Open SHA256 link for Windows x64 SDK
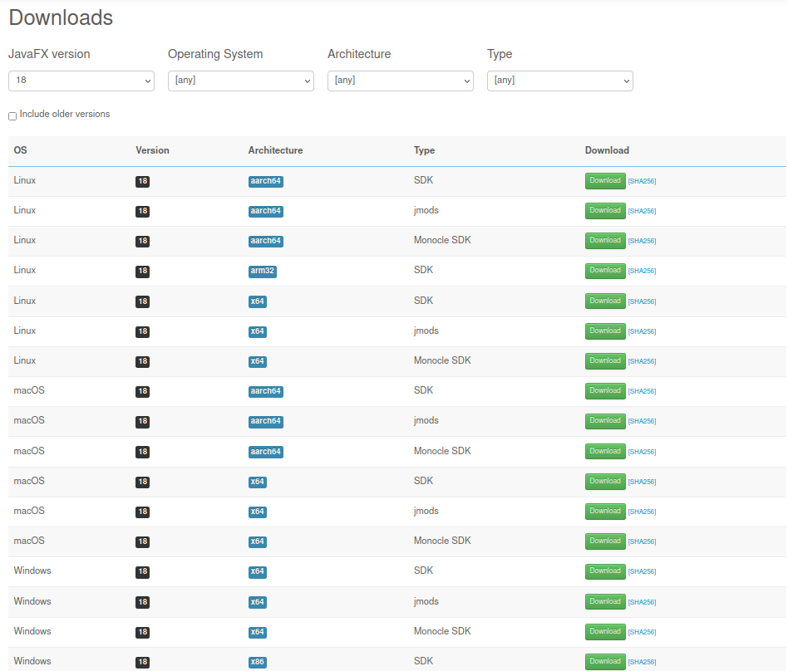 [643, 571]
